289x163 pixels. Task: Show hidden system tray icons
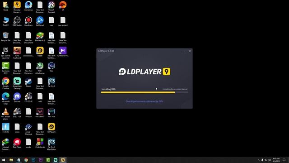(x=259, y=160)
